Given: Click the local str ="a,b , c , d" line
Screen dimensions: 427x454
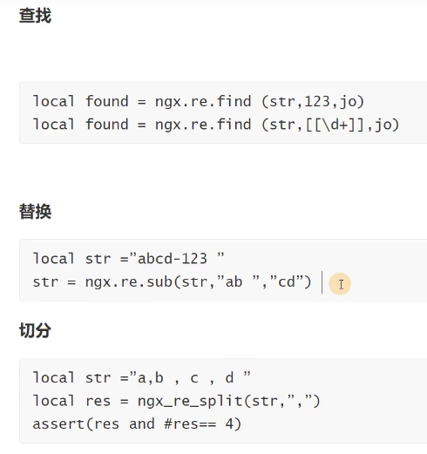Looking at the screenshot, I should coord(141,378).
